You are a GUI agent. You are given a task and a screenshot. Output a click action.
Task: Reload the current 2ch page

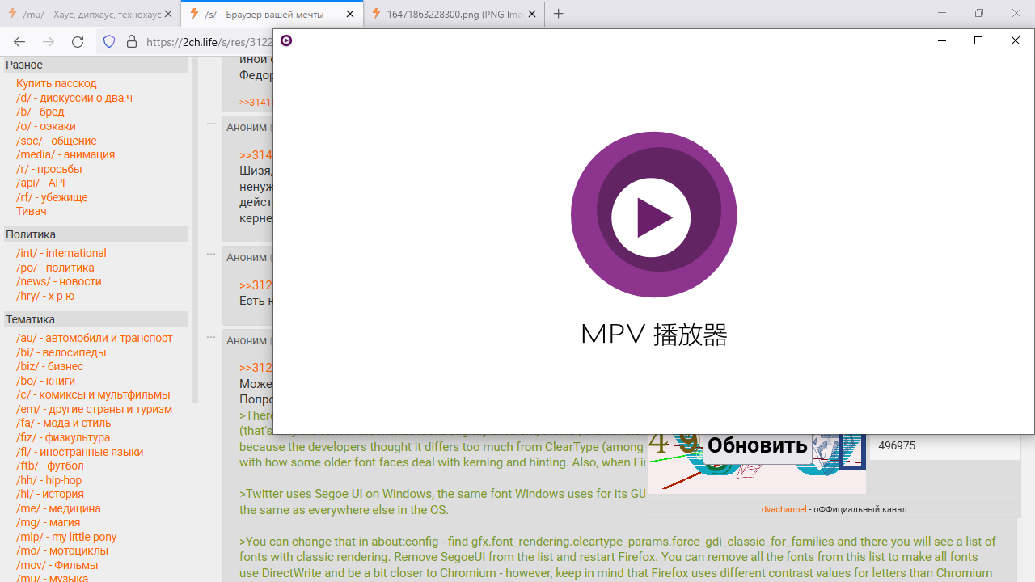78,42
